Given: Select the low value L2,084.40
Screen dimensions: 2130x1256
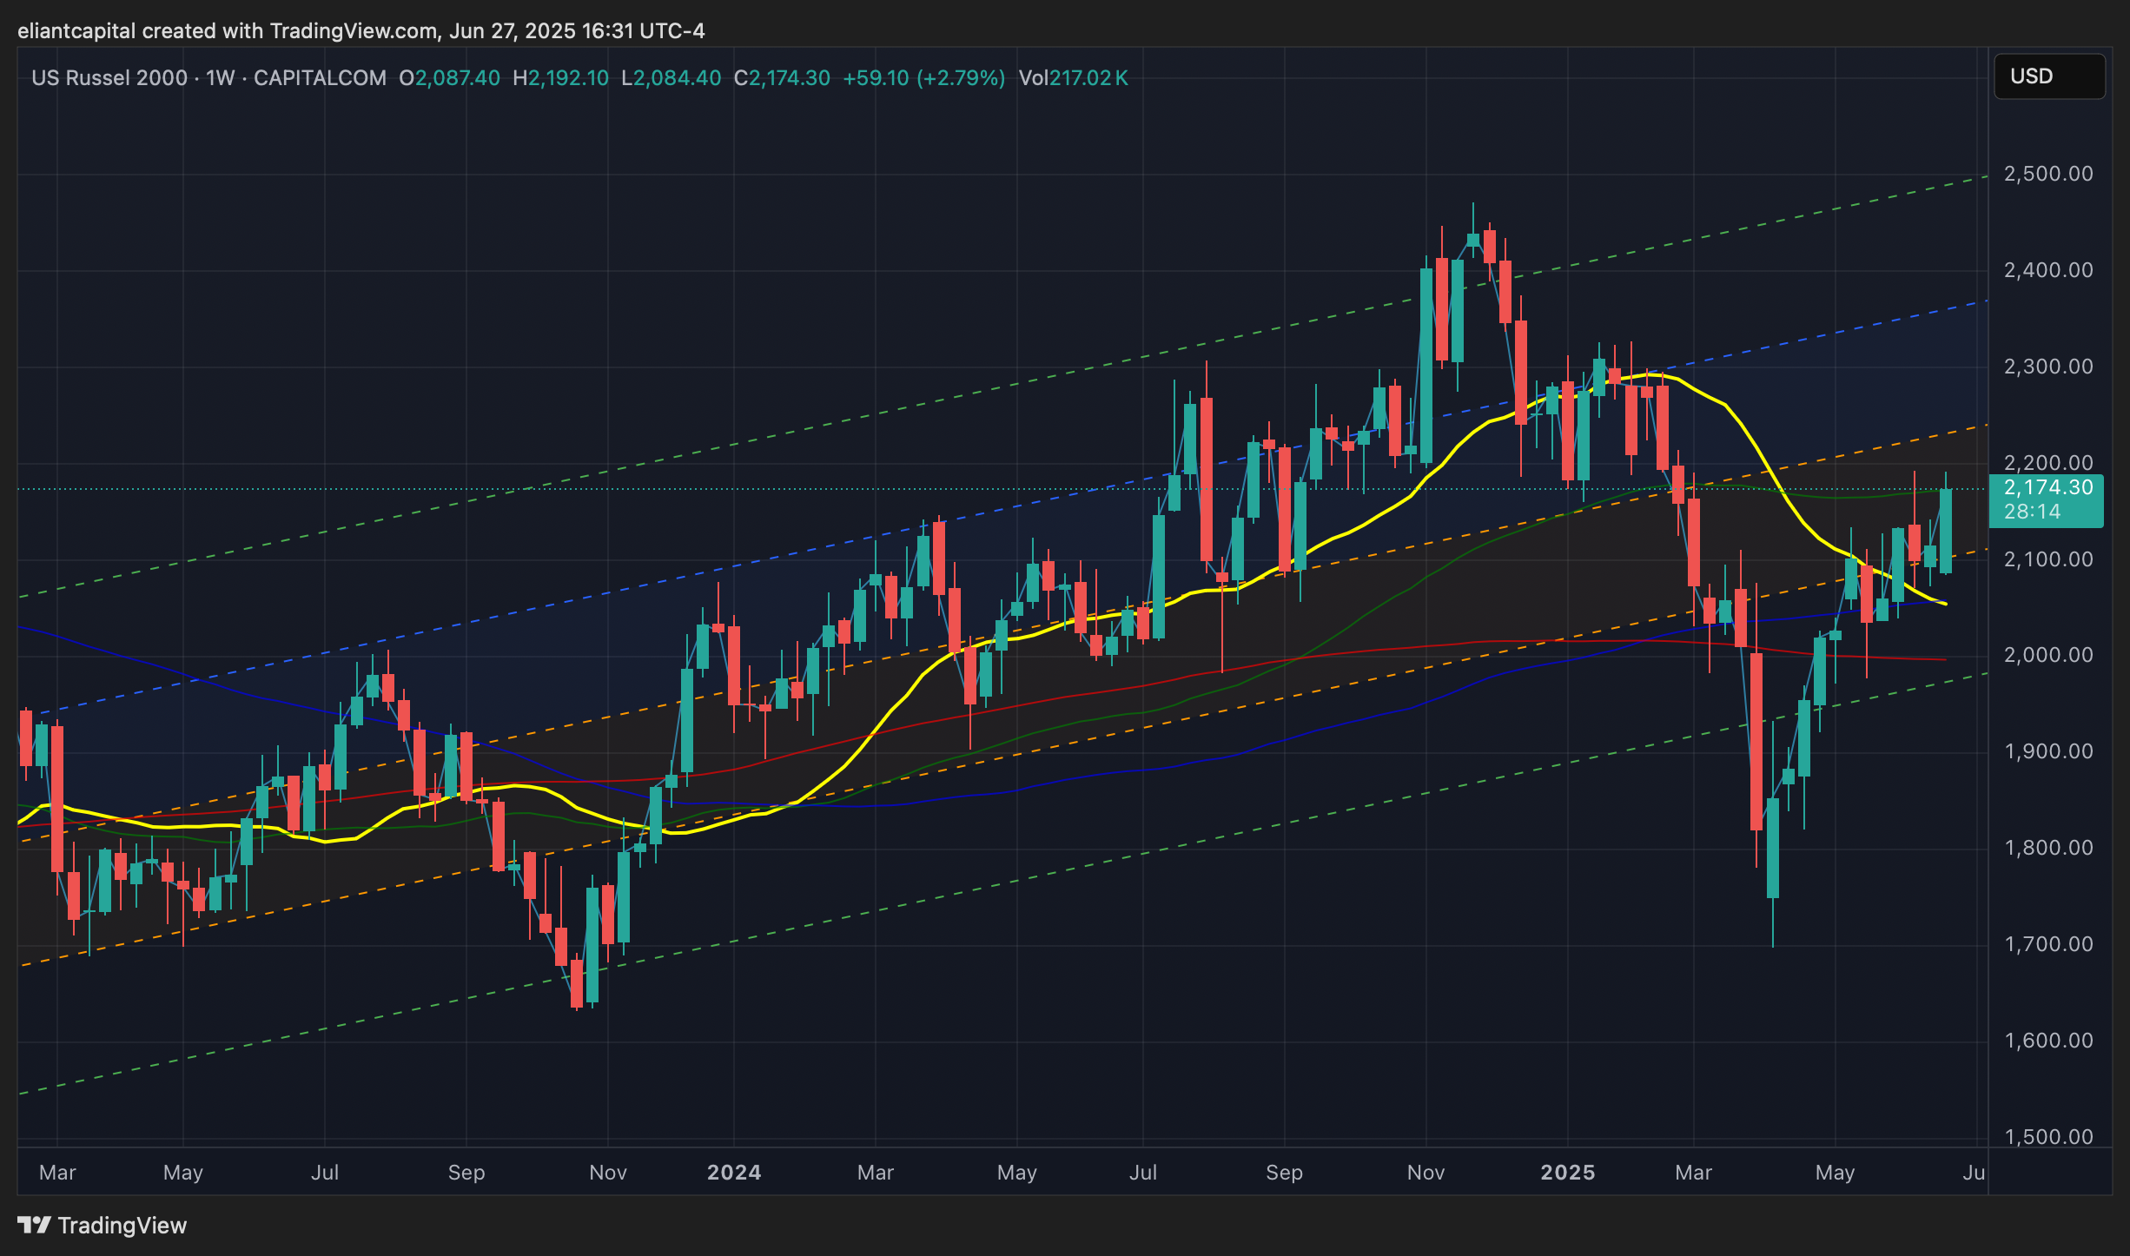Looking at the screenshot, I should [x=671, y=78].
